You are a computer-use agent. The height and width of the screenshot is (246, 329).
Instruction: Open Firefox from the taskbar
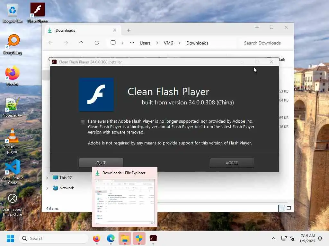[96, 238]
